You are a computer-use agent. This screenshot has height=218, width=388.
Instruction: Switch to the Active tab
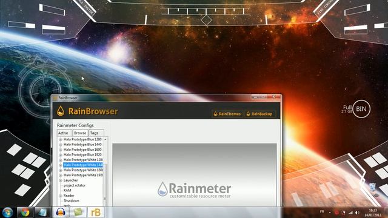click(x=64, y=133)
